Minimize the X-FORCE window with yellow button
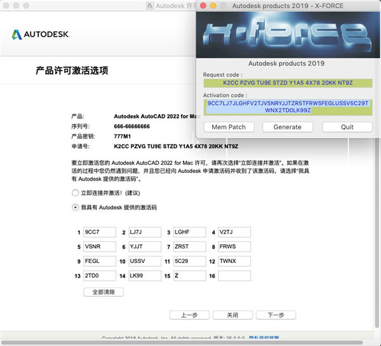 pyautogui.click(x=213, y=6)
